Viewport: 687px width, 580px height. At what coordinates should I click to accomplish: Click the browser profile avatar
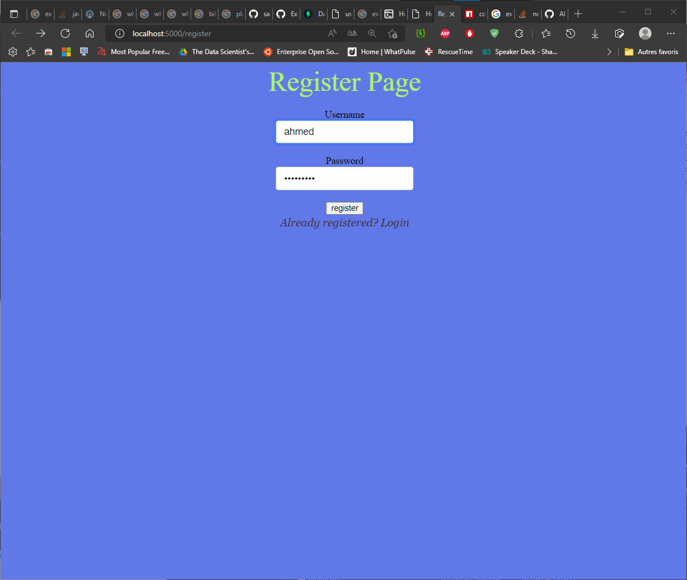click(x=645, y=33)
